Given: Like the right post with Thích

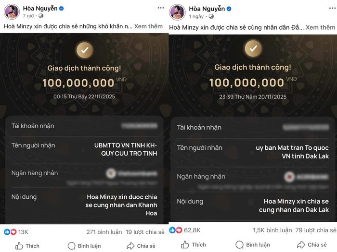Looking at the screenshot, I should [x=194, y=245].
